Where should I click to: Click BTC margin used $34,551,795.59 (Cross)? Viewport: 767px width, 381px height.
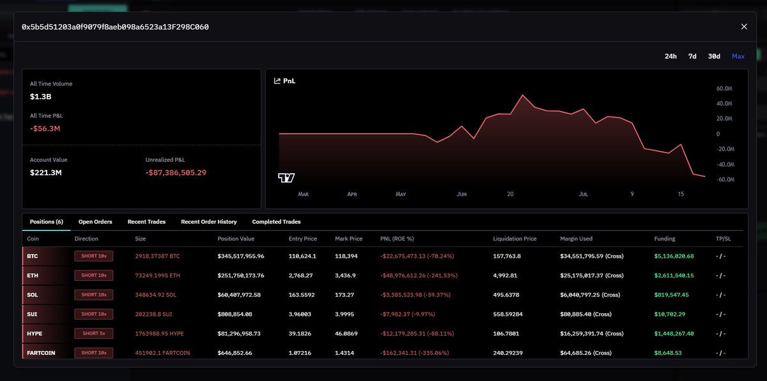click(592, 256)
